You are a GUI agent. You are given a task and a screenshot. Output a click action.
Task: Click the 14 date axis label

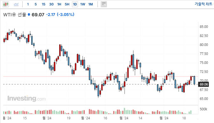(x=140, y=118)
